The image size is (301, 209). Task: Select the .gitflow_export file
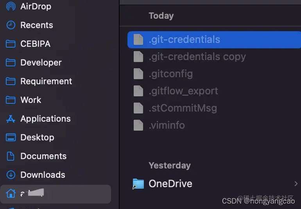pos(183,91)
